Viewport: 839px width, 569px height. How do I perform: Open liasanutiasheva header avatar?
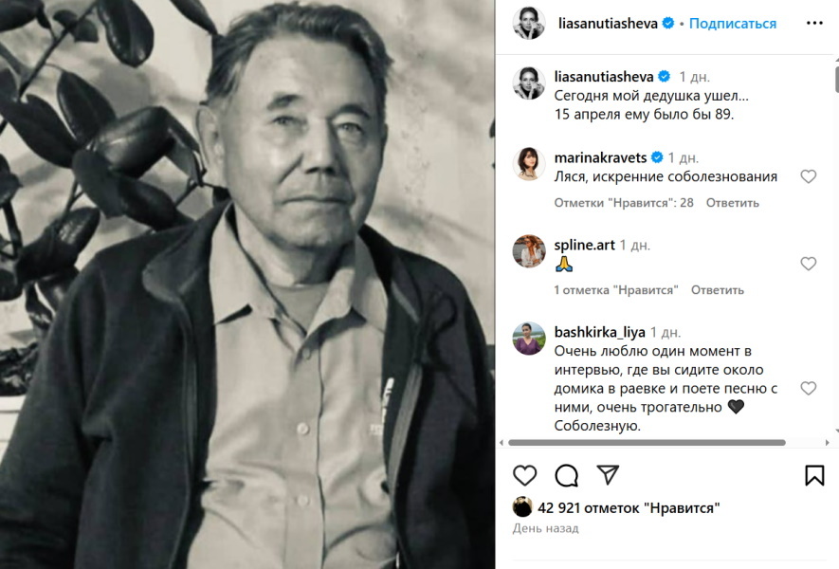(529, 24)
